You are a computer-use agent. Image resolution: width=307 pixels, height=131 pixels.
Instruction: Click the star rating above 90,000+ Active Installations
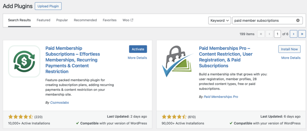[x=174, y=117]
